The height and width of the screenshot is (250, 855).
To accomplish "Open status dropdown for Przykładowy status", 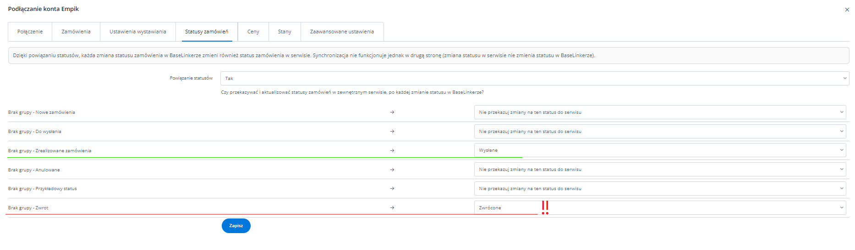I will (x=660, y=189).
